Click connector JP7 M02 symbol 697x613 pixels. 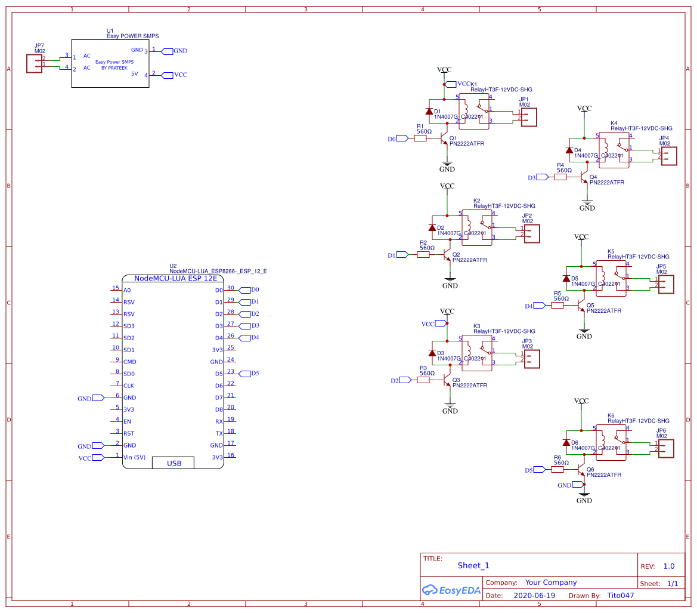34,62
